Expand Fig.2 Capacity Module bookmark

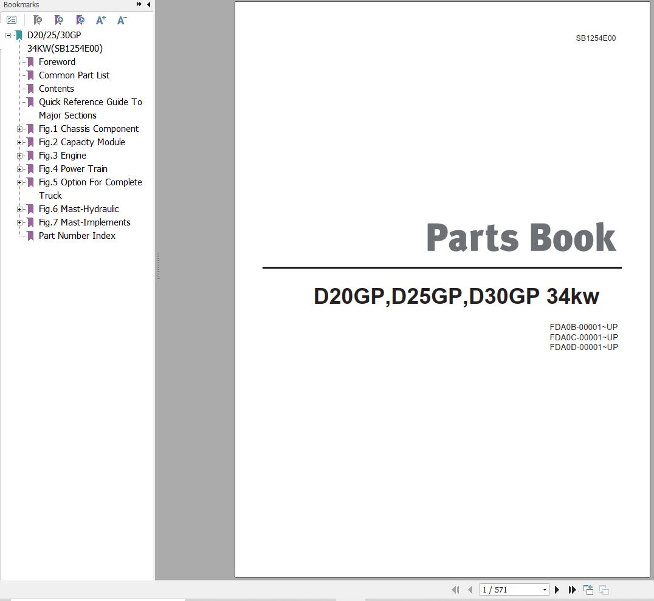coord(19,142)
